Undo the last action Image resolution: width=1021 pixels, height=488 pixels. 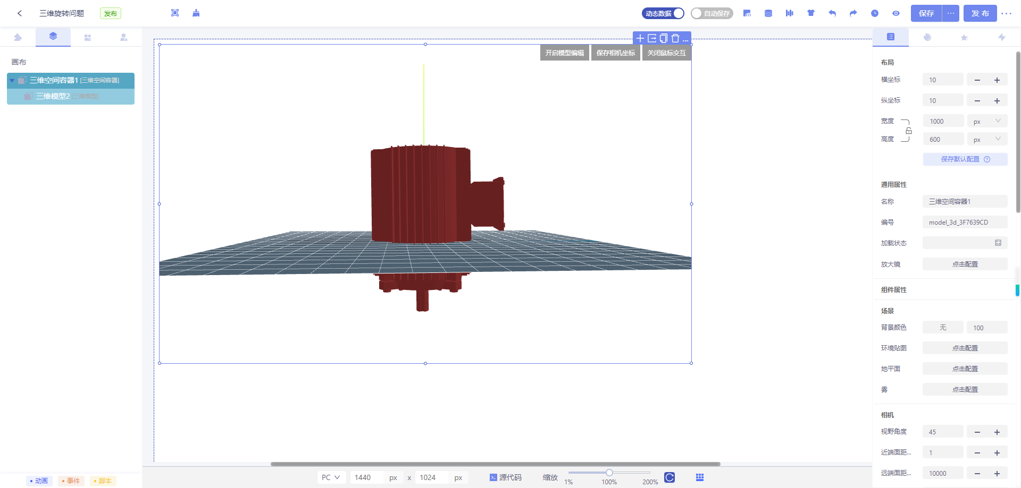832,13
